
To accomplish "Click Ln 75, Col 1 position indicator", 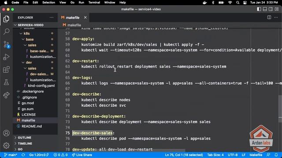I will click(184, 155).
